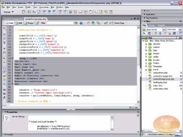Select contactform.php in the Files list
Viewport: 183px width, 137px height.
tap(161, 73)
